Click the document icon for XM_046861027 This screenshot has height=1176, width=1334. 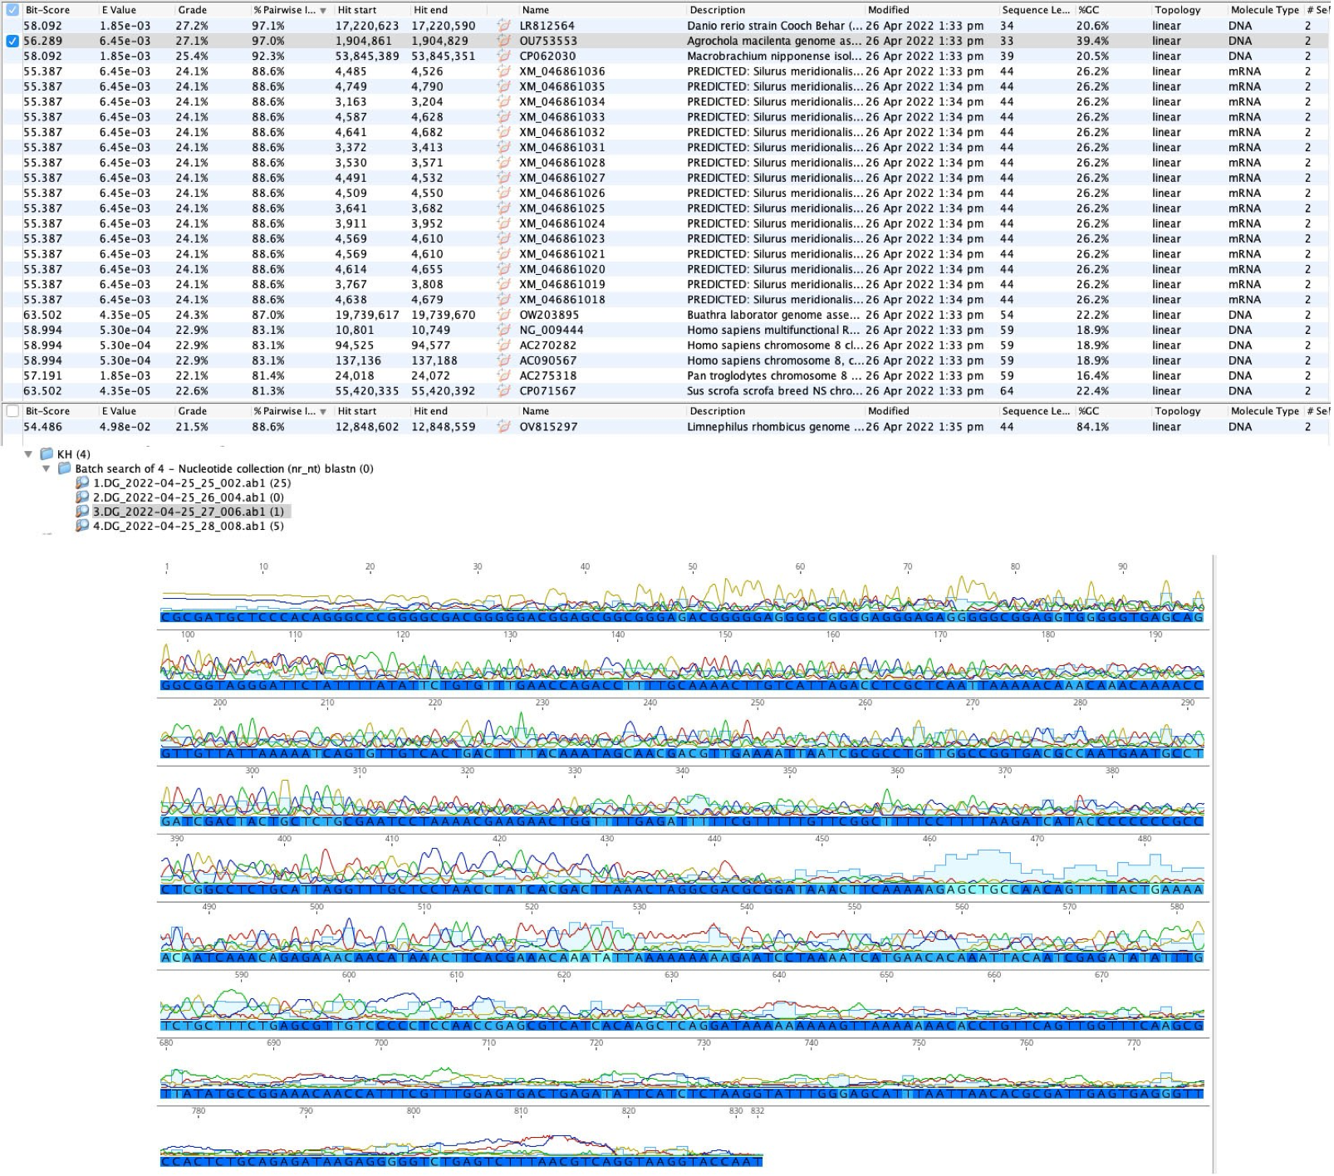(x=503, y=178)
